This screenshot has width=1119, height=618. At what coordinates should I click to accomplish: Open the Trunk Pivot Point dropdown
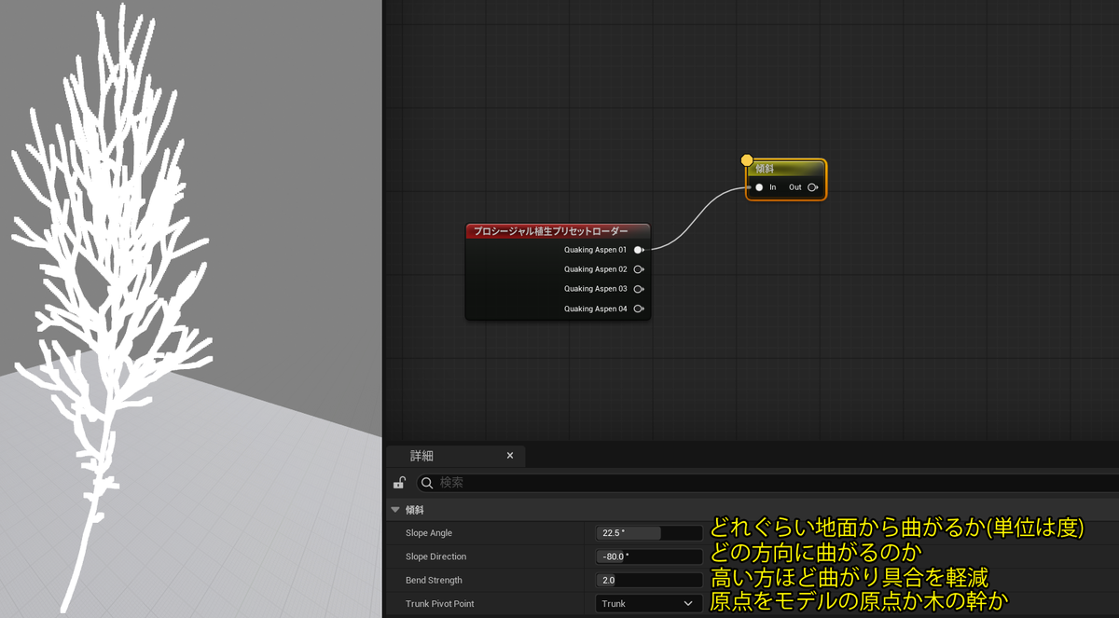648,604
